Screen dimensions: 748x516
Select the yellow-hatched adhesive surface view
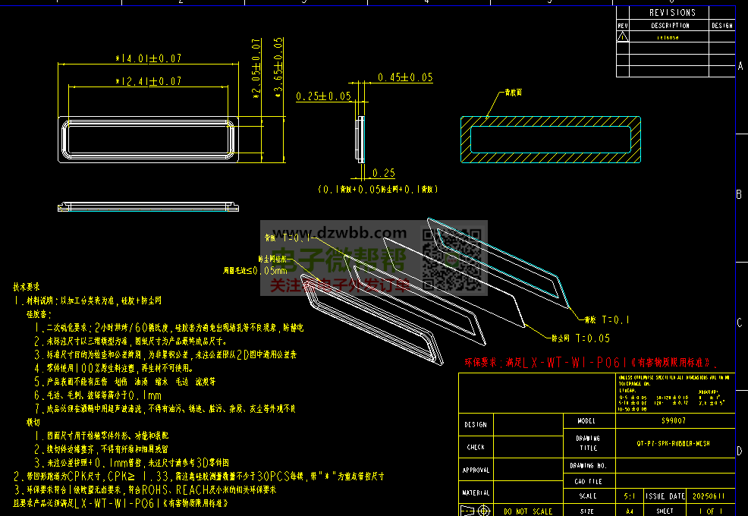tap(550, 140)
